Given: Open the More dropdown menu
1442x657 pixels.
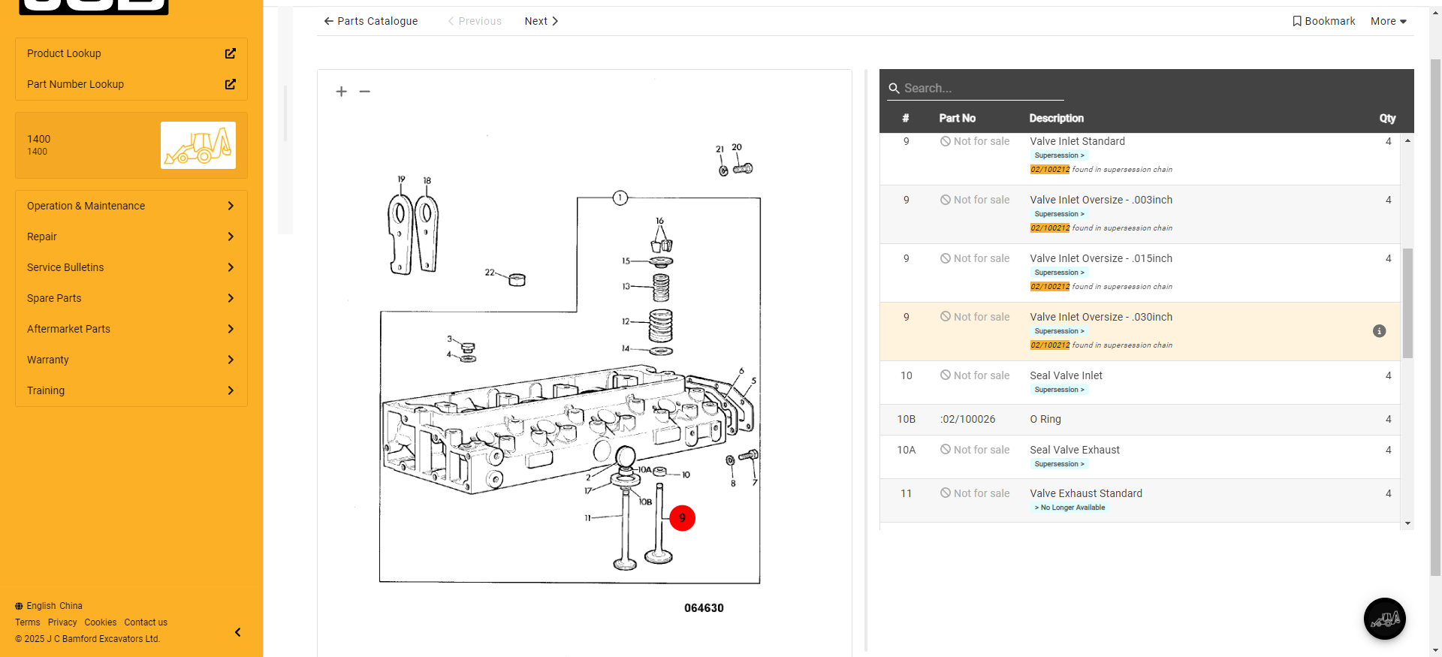Looking at the screenshot, I should 1388,21.
